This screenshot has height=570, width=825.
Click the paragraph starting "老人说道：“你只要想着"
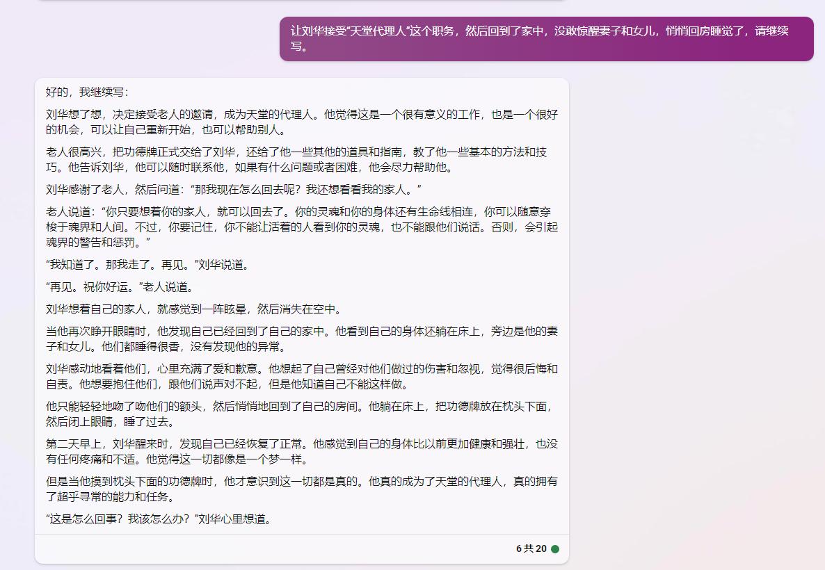coord(301,227)
